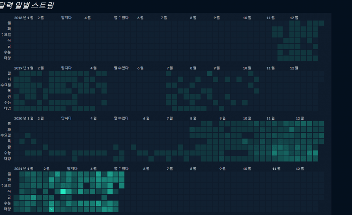Select the '2020 년 1 월' label
Screen dimensions: 352x215
pyautogui.click(x=24, y=118)
